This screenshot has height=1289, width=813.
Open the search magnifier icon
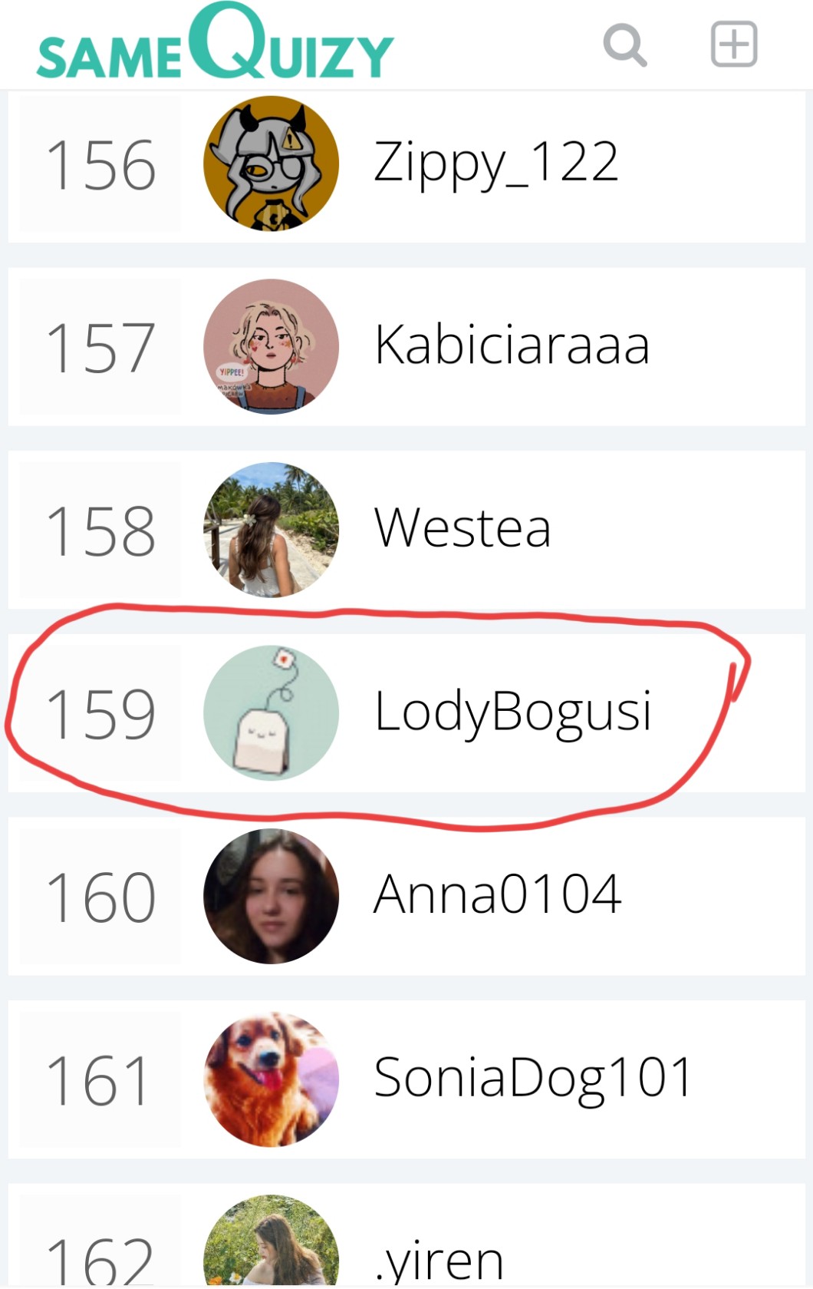[x=625, y=45]
